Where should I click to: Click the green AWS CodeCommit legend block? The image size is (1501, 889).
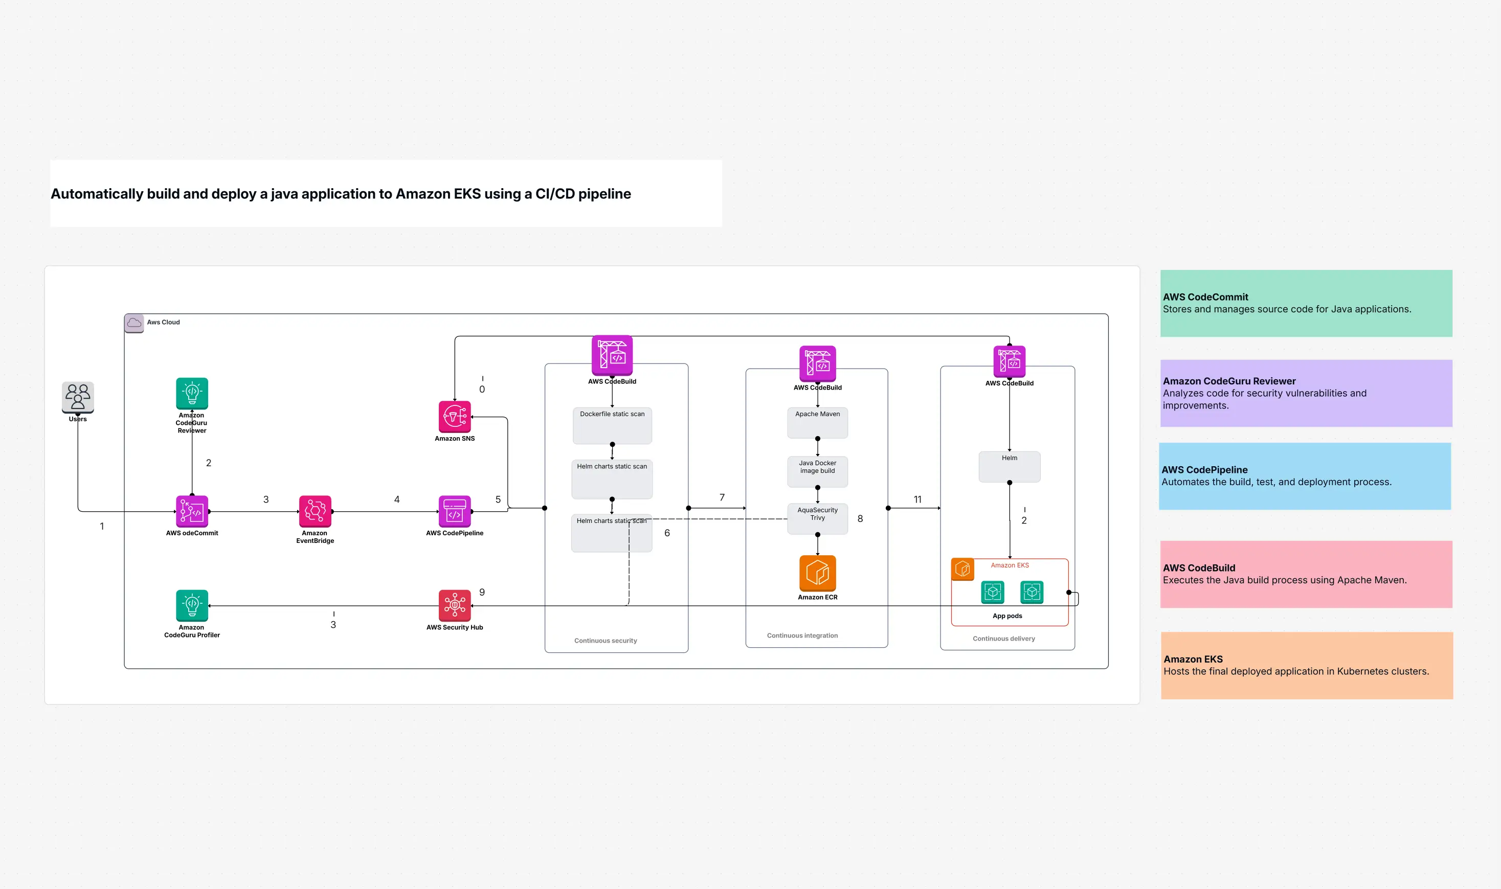1306,303
